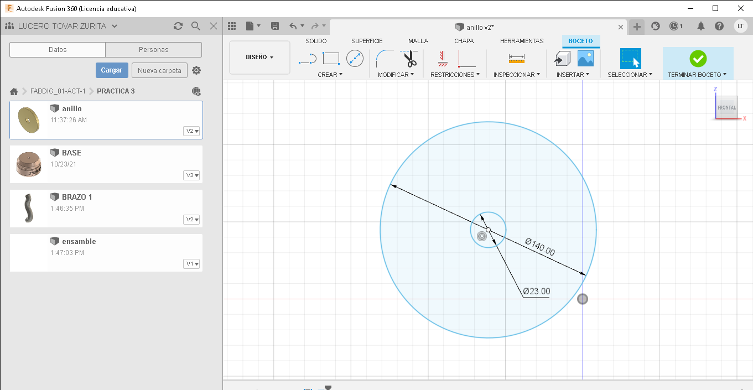The image size is (753, 390).
Task: Expand the DISEÑO workspace dropdown
Action: 259,57
